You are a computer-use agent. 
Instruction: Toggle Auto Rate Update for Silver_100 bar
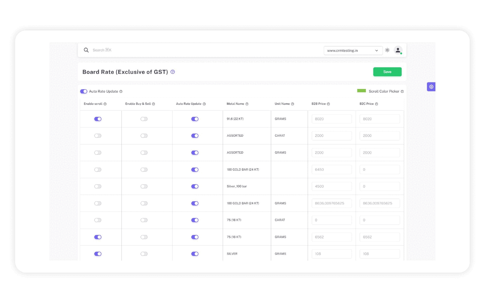pos(195,186)
